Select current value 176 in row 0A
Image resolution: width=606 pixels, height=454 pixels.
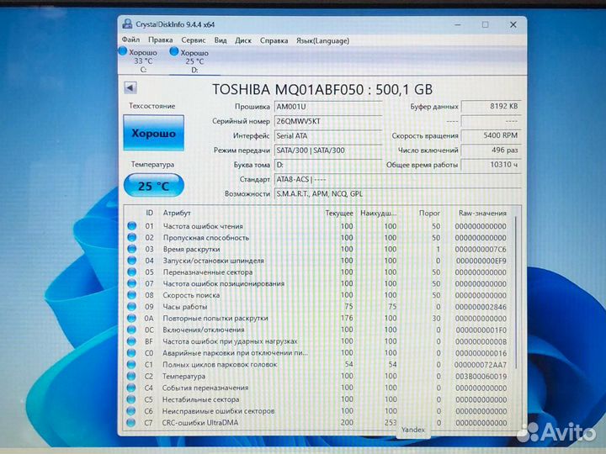[347, 318]
